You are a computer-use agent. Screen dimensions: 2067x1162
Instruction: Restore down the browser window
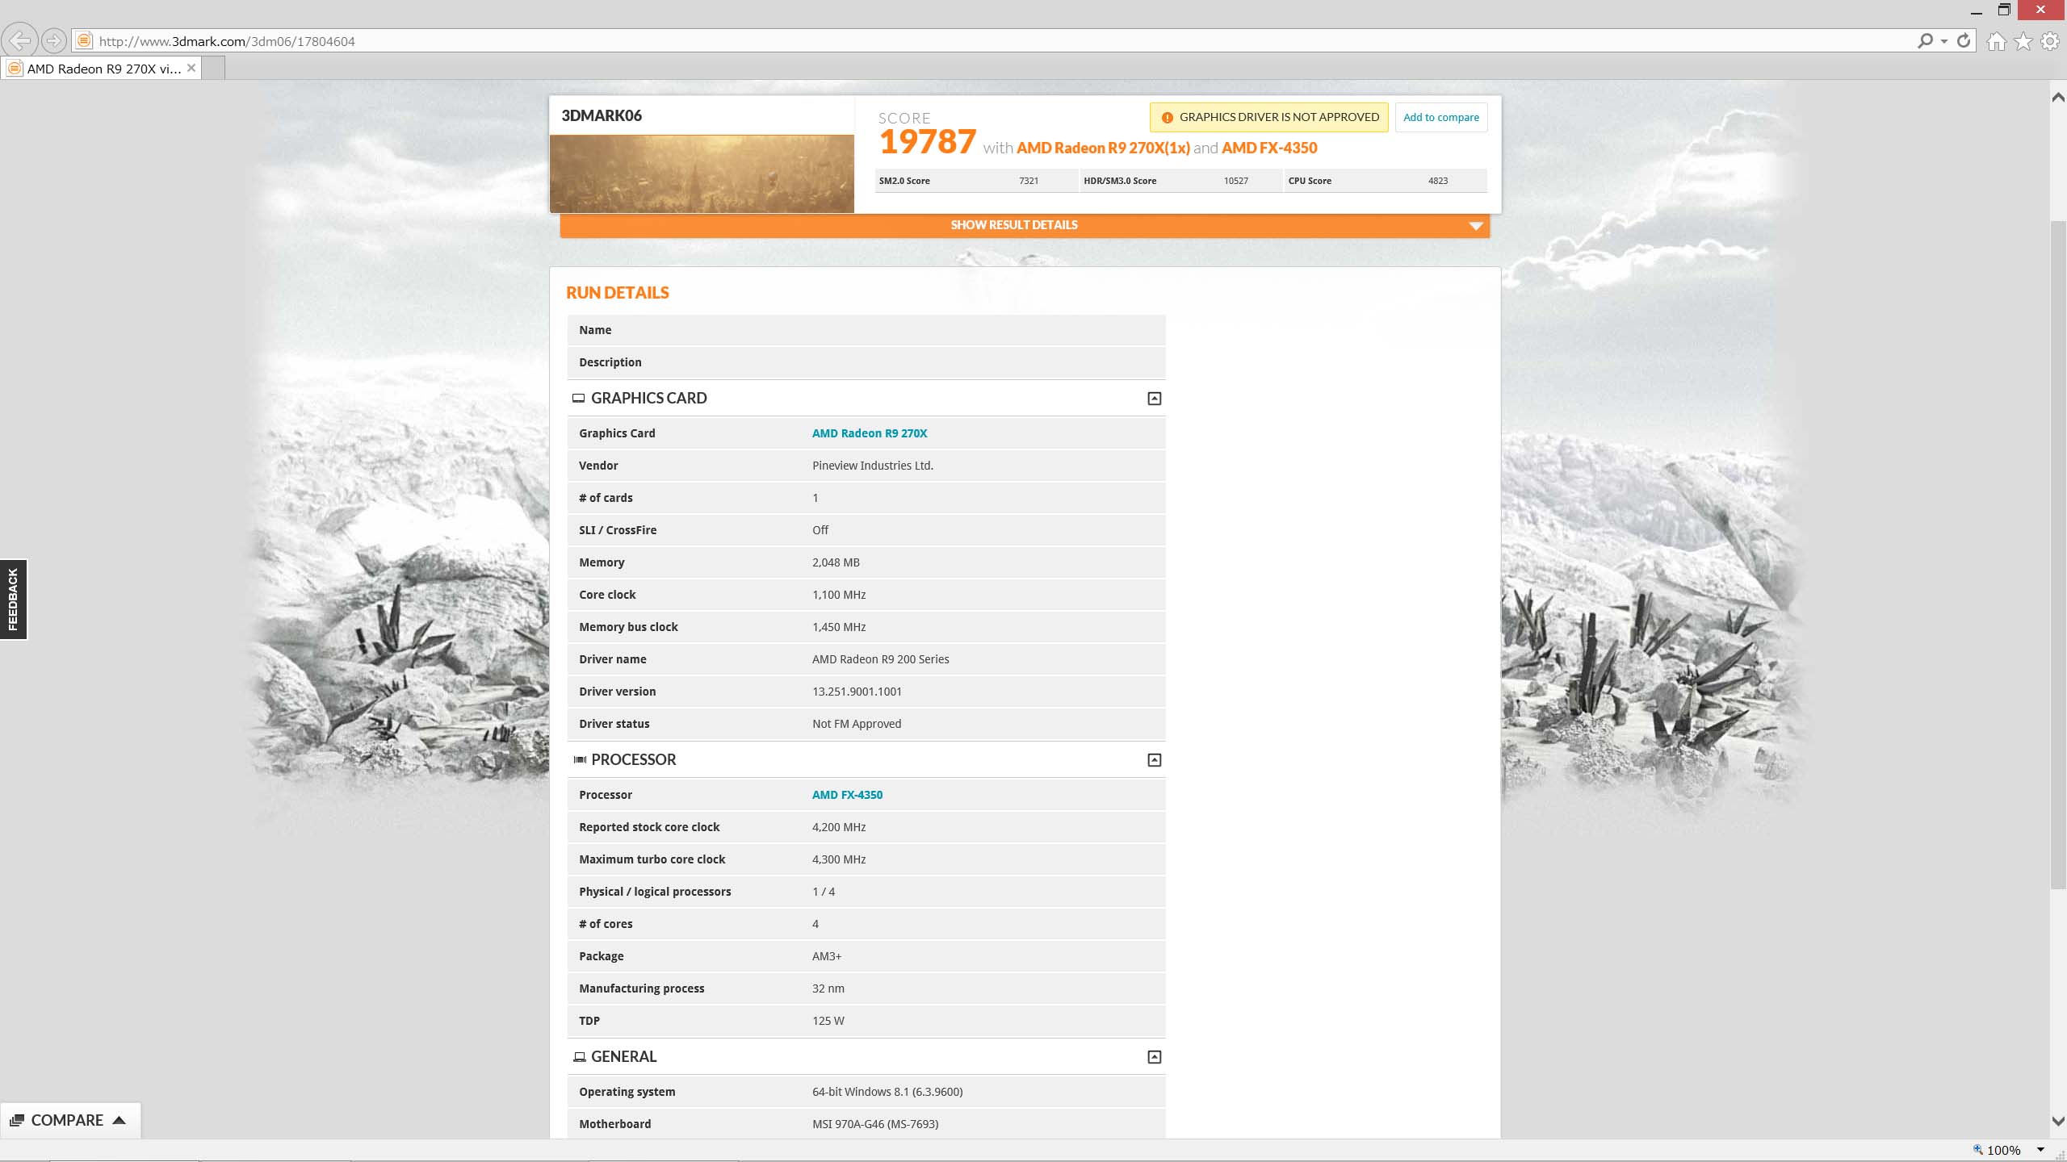coord(2004,10)
